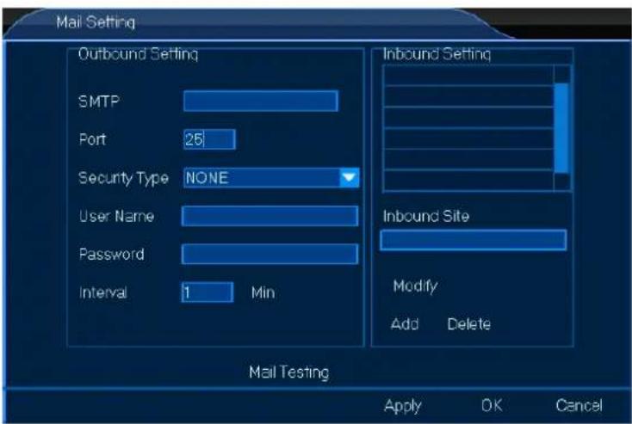Click the OK button

[493, 405]
